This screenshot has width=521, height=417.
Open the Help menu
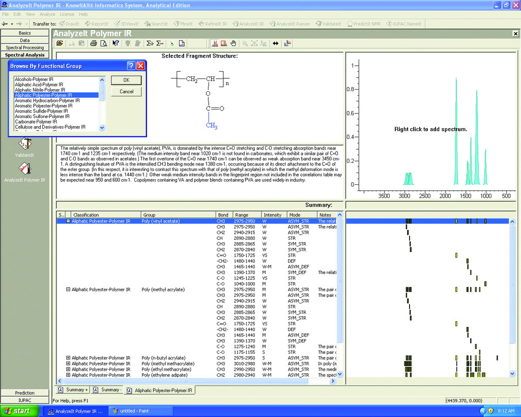point(83,14)
